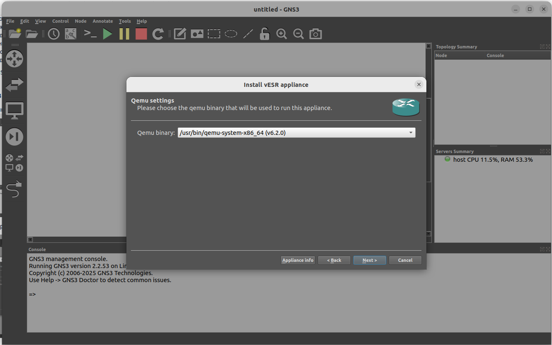Select the Add a note tool
Image resolution: width=552 pixels, height=345 pixels.
[x=180, y=34]
